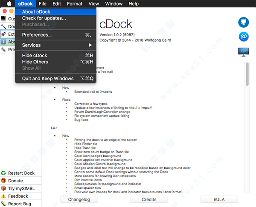
Task: Click Restart Dock in sidebar
Action: pyautogui.click(x=21, y=173)
